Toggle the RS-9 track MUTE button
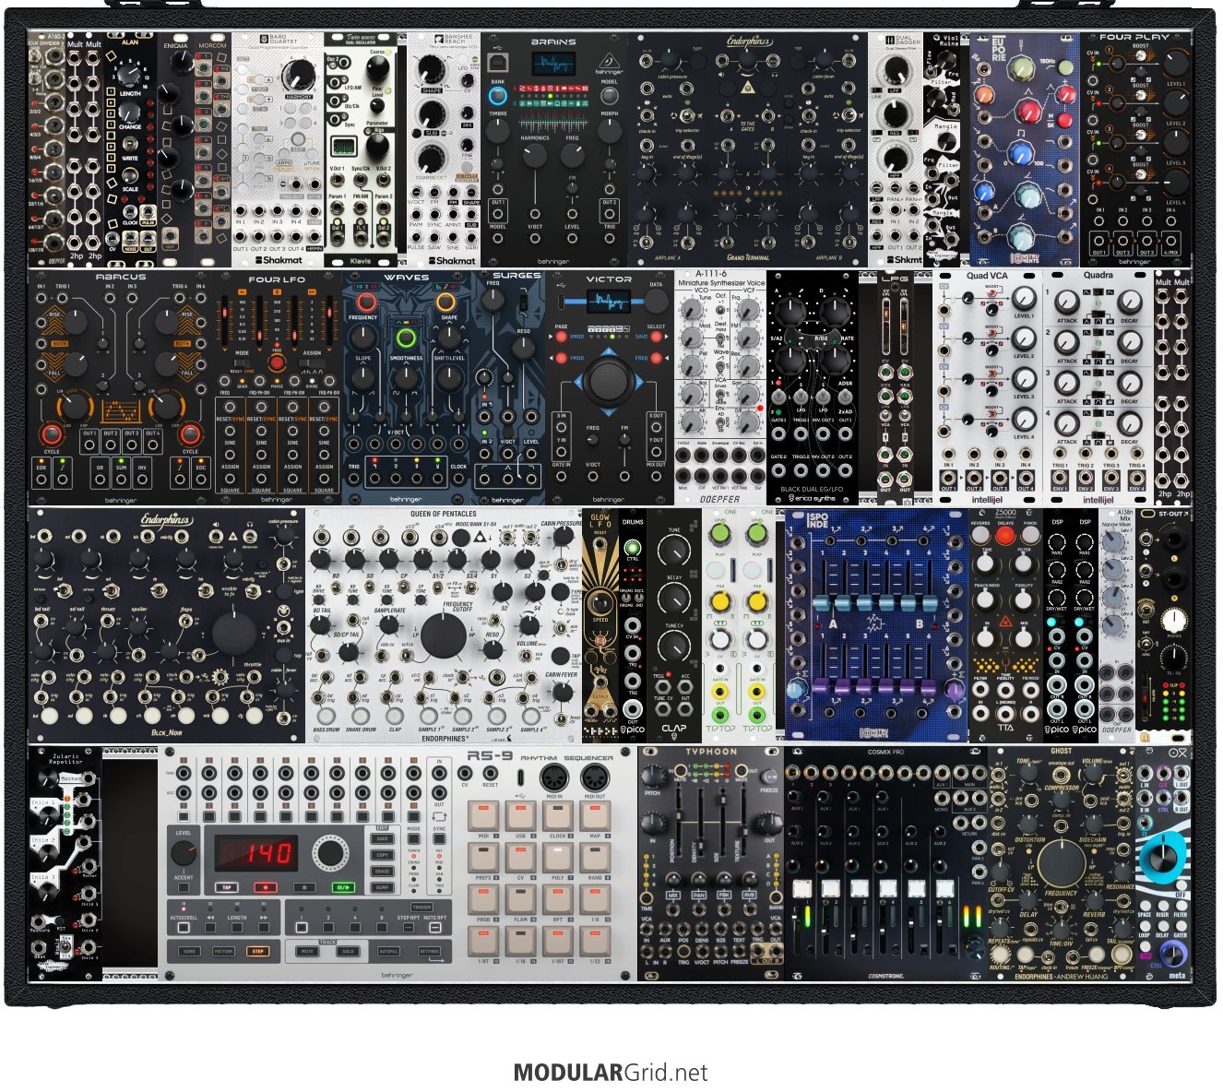 click(x=307, y=951)
